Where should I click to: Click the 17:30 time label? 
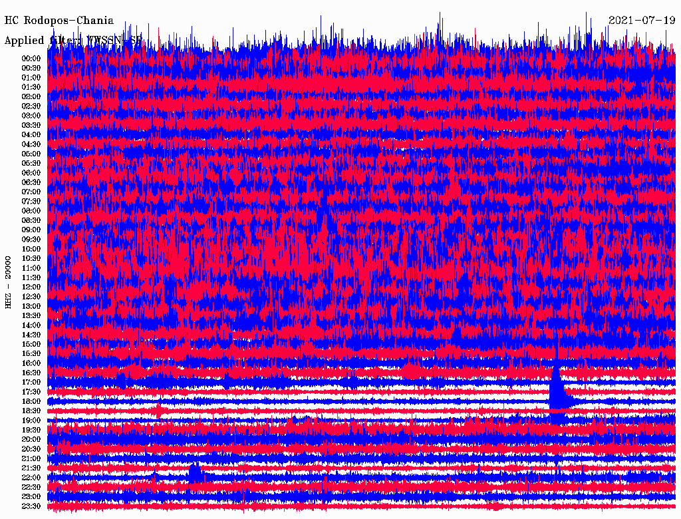pos(31,392)
